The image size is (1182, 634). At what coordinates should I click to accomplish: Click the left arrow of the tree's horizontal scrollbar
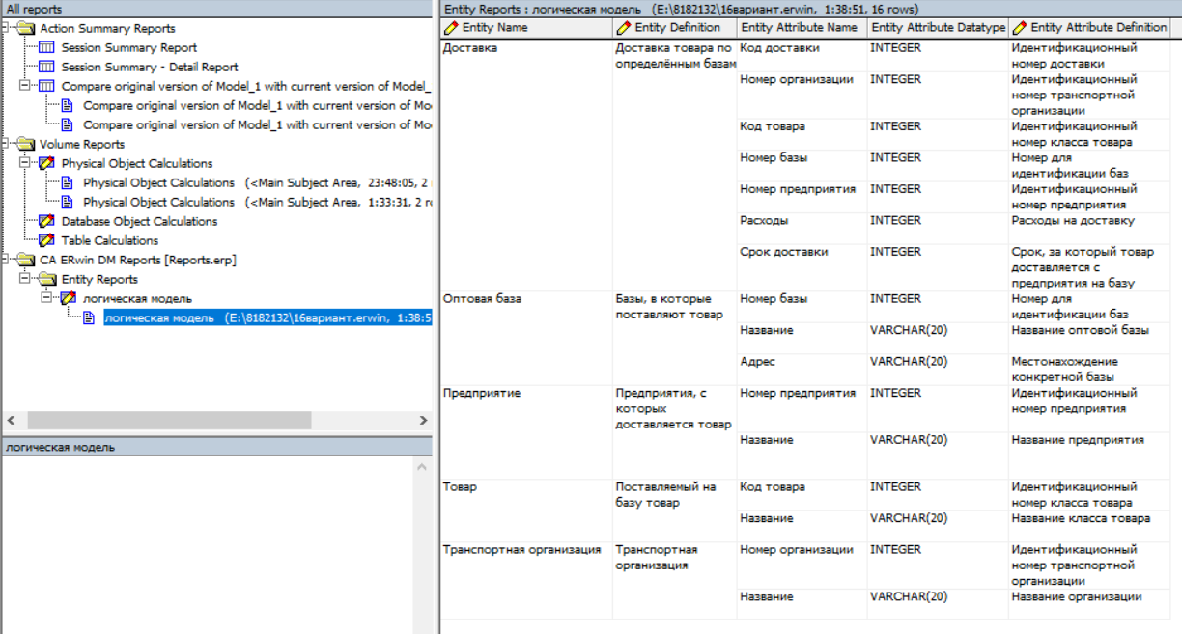click(12, 421)
